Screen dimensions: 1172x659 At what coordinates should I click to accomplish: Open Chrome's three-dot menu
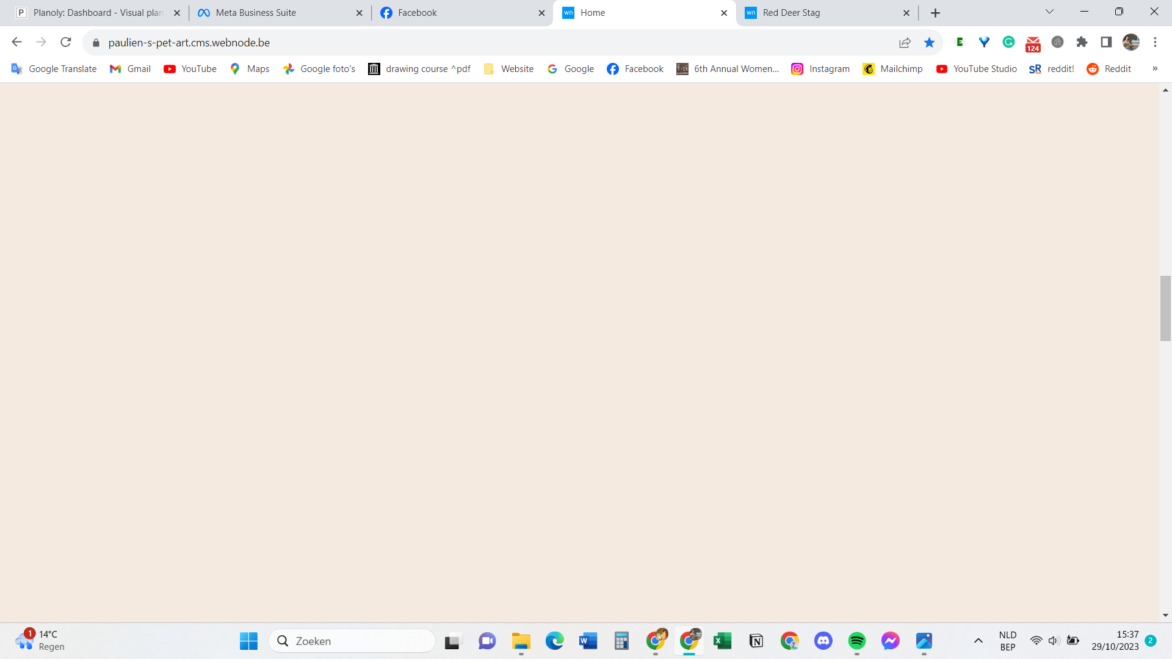(x=1155, y=42)
